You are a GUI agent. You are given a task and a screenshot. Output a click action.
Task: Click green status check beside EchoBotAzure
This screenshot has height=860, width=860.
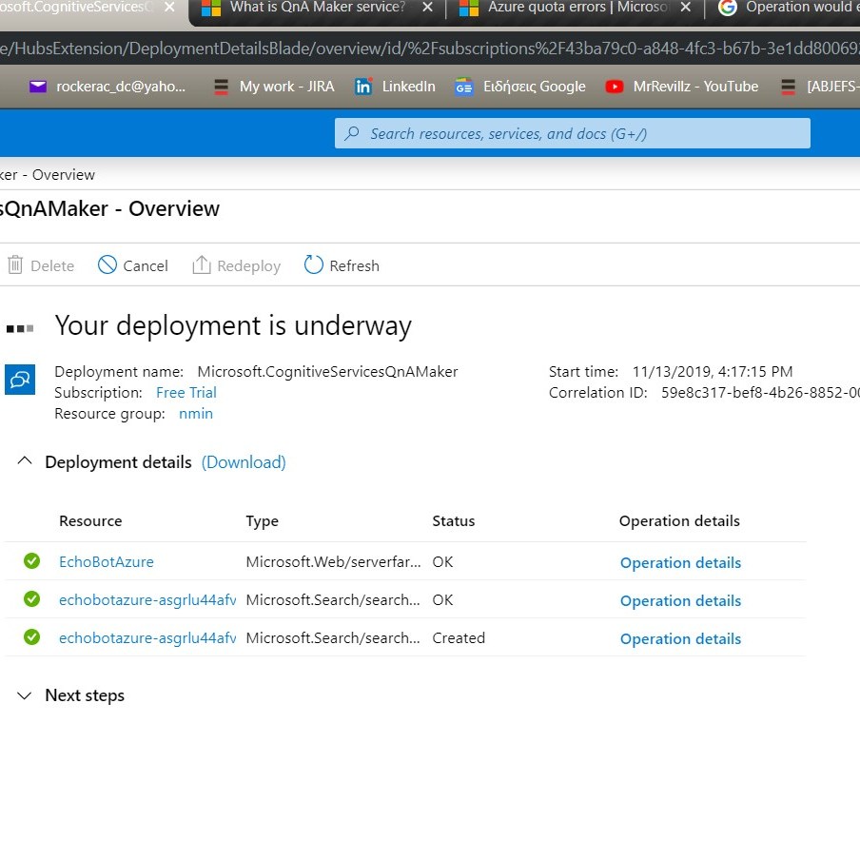tap(32, 561)
